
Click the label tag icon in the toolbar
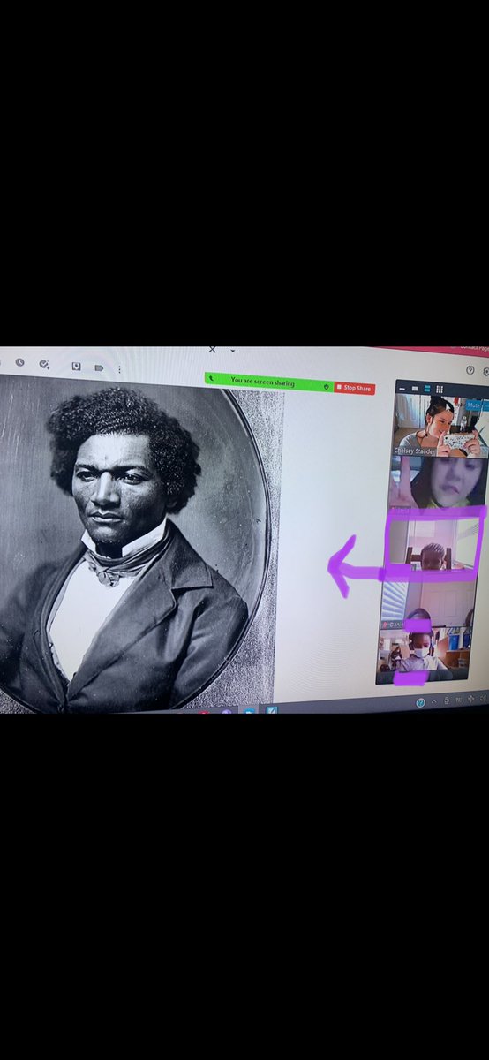98,367
